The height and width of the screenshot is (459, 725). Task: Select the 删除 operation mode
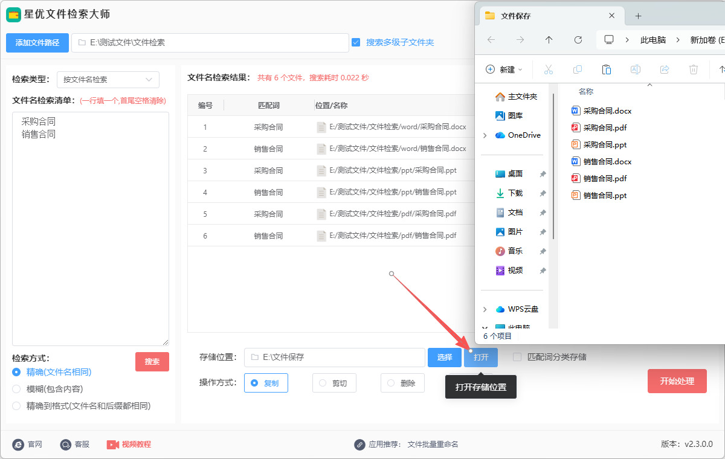[402, 383]
